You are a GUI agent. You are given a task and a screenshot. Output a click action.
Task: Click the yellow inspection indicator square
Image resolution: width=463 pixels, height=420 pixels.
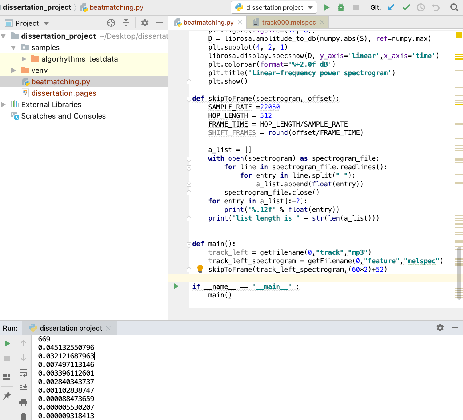(x=459, y=35)
